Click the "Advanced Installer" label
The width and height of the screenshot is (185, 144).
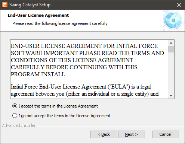[19, 125]
